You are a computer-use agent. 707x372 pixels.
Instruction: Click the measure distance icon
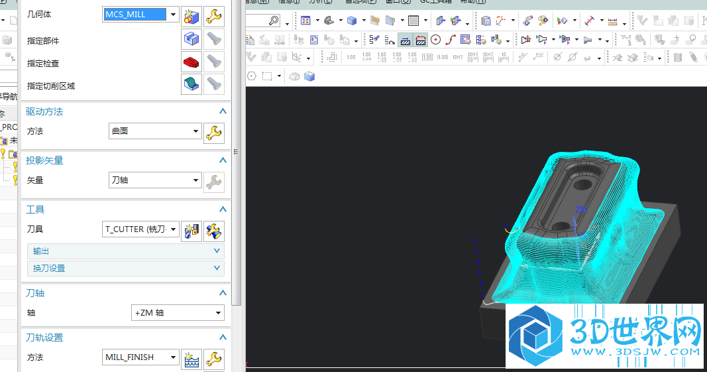(x=589, y=21)
